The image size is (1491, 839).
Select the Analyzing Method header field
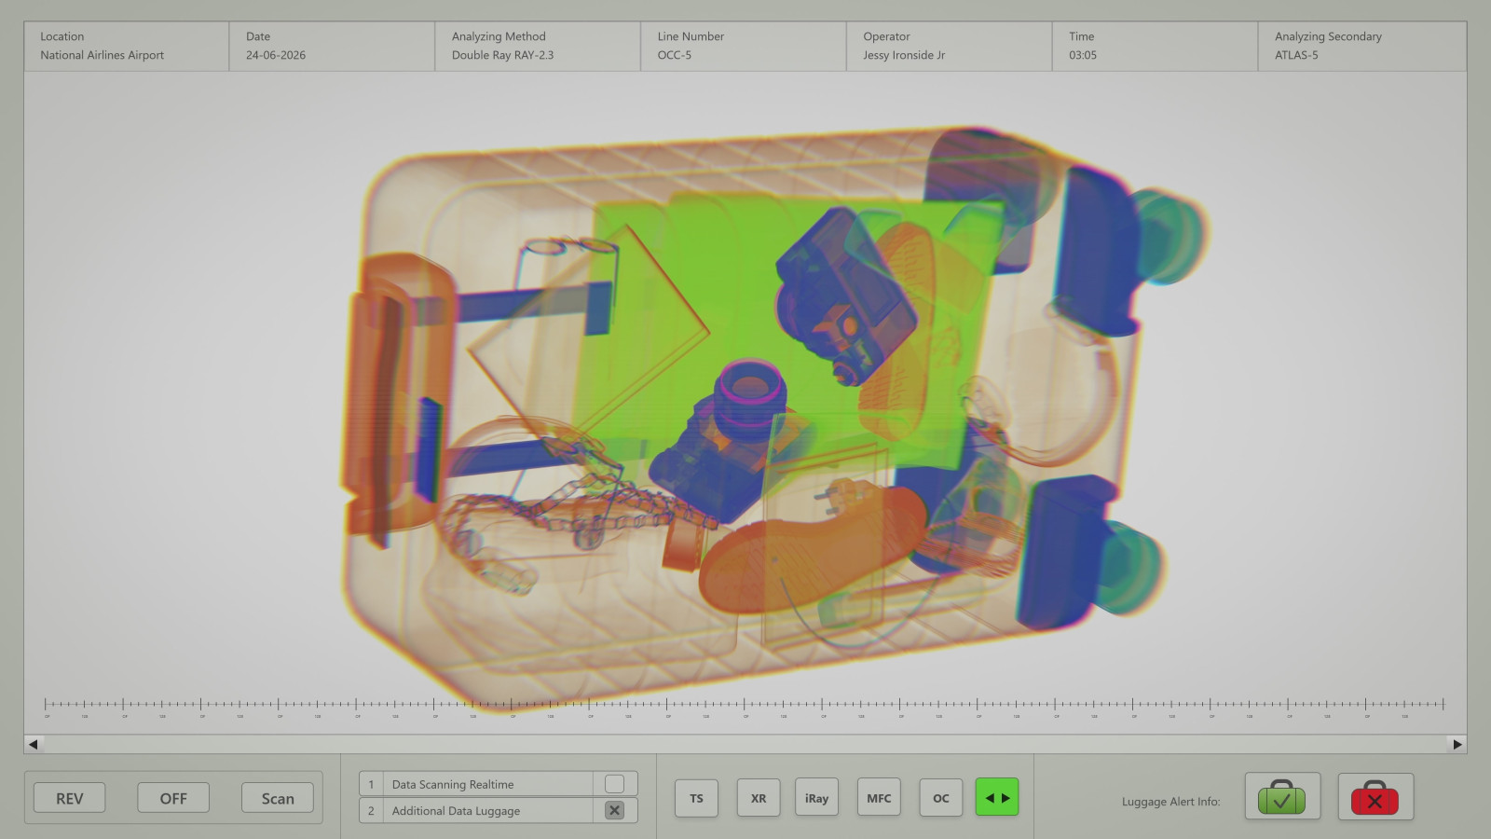[x=537, y=46]
